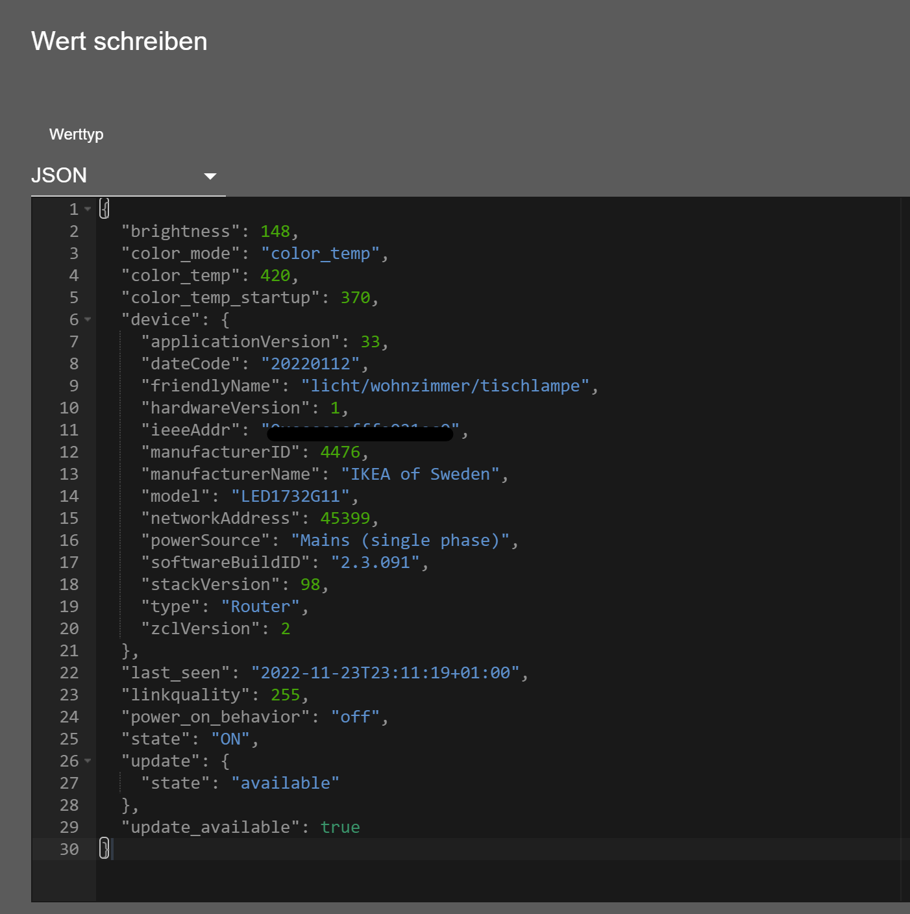Viewport: 910px width, 914px height.
Task: Click the friendlyName value licht/wohnzimmer/tischlampe
Action: (445, 386)
